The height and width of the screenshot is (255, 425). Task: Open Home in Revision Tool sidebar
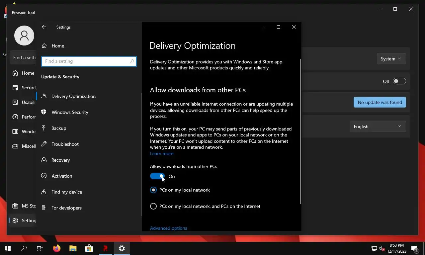pos(23,73)
